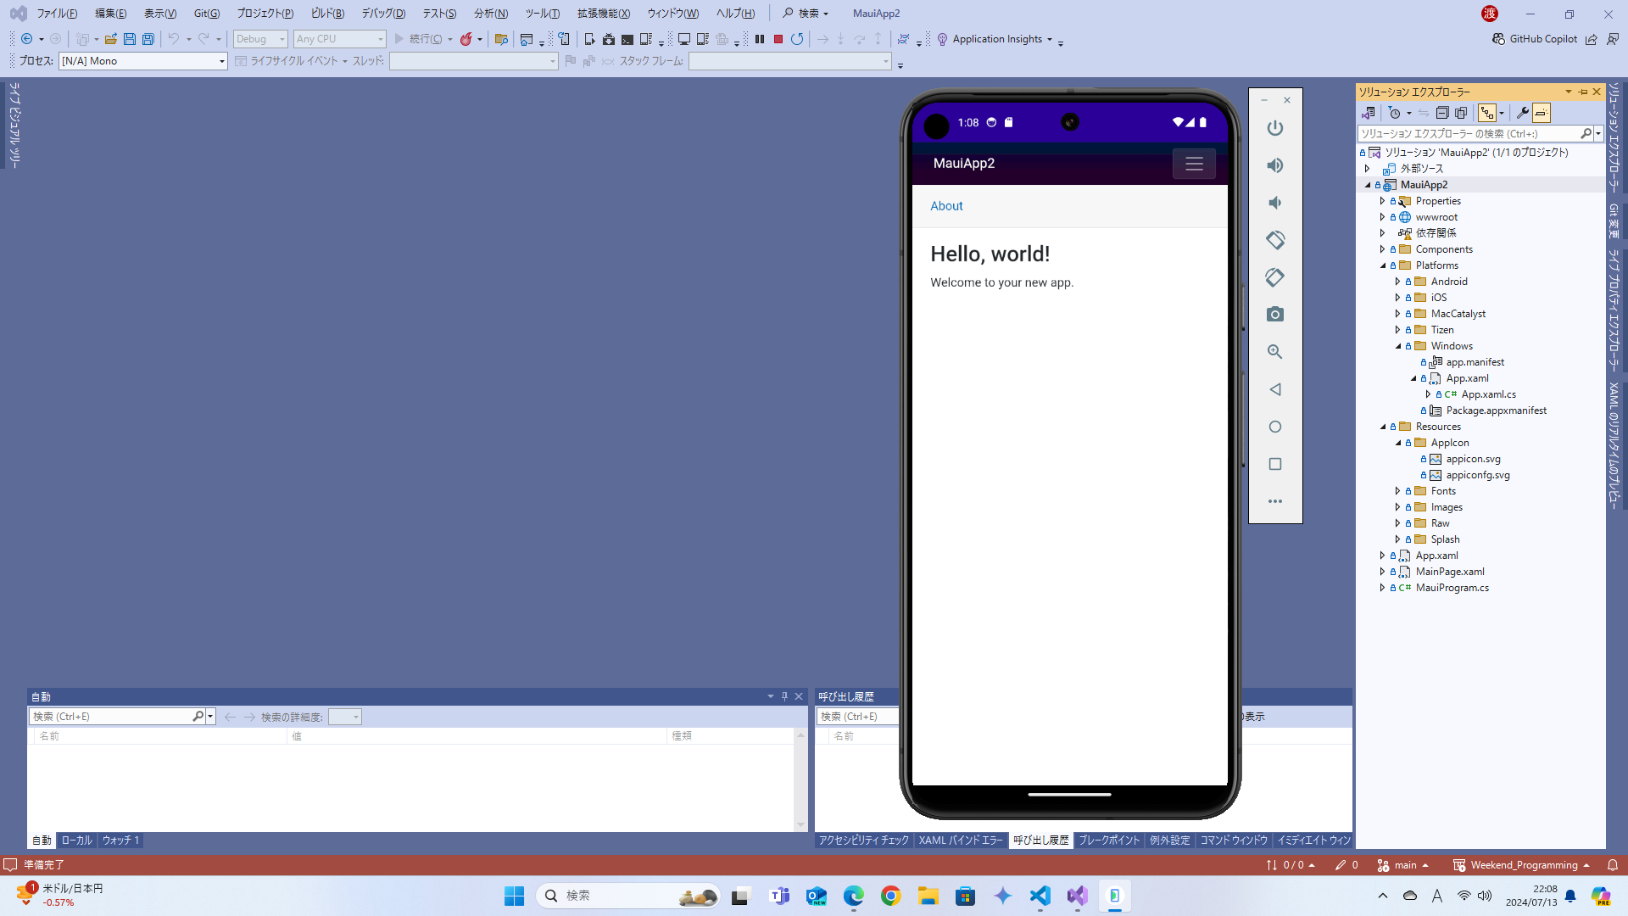The width and height of the screenshot is (1628, 916).
Task: Switch to the ローカル tab
Action: tap(76, 841)
